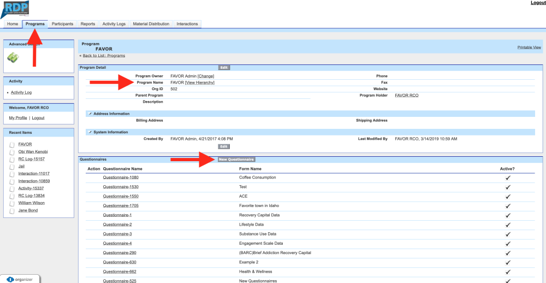Open the View Hierarchy link
Image resolution: width=546 pixels, height=283 pixels.
point(199,82)
